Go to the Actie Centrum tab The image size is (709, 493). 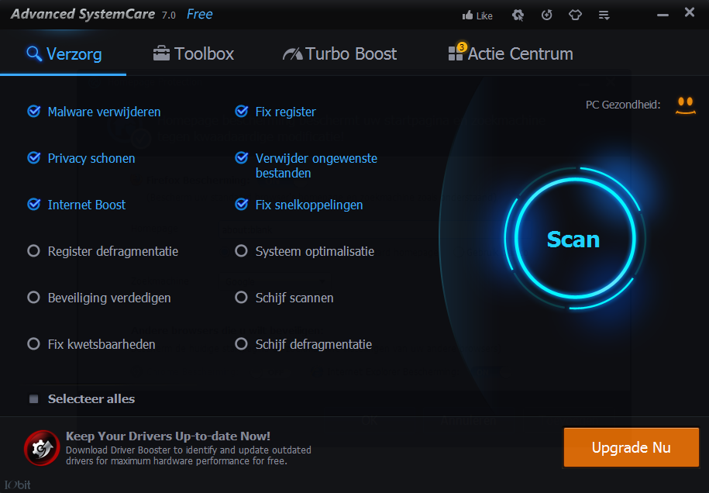[x=511, y=54]
